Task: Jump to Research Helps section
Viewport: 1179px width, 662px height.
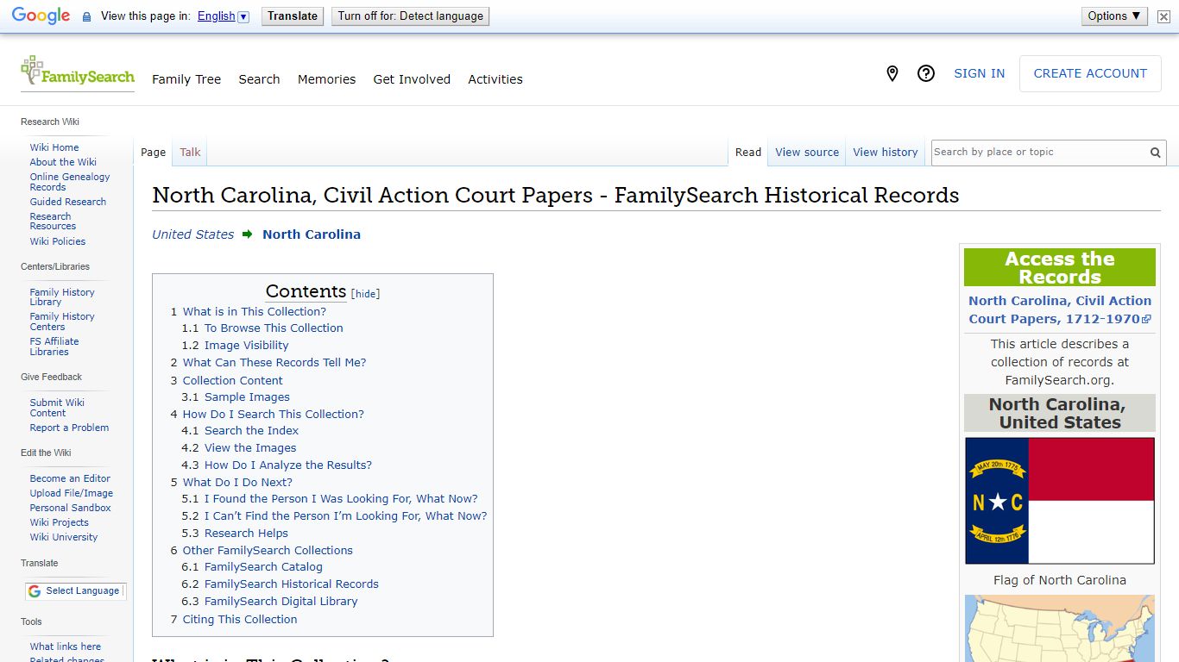Action: point(246,534)
